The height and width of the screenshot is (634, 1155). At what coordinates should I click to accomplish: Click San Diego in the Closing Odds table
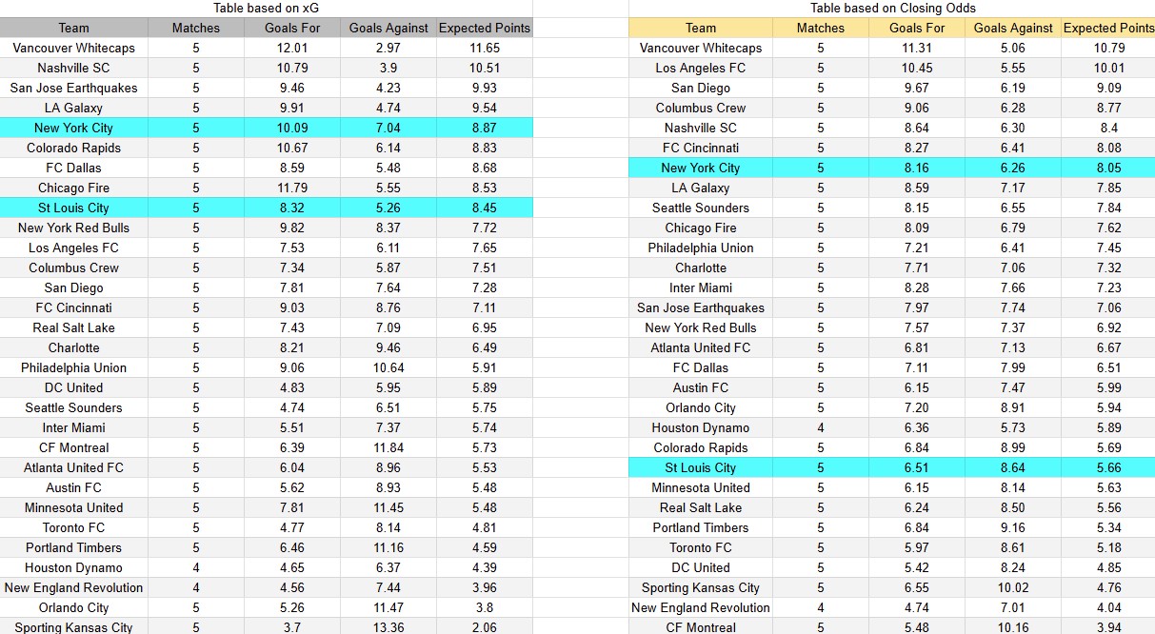click(x=703, y=88)
